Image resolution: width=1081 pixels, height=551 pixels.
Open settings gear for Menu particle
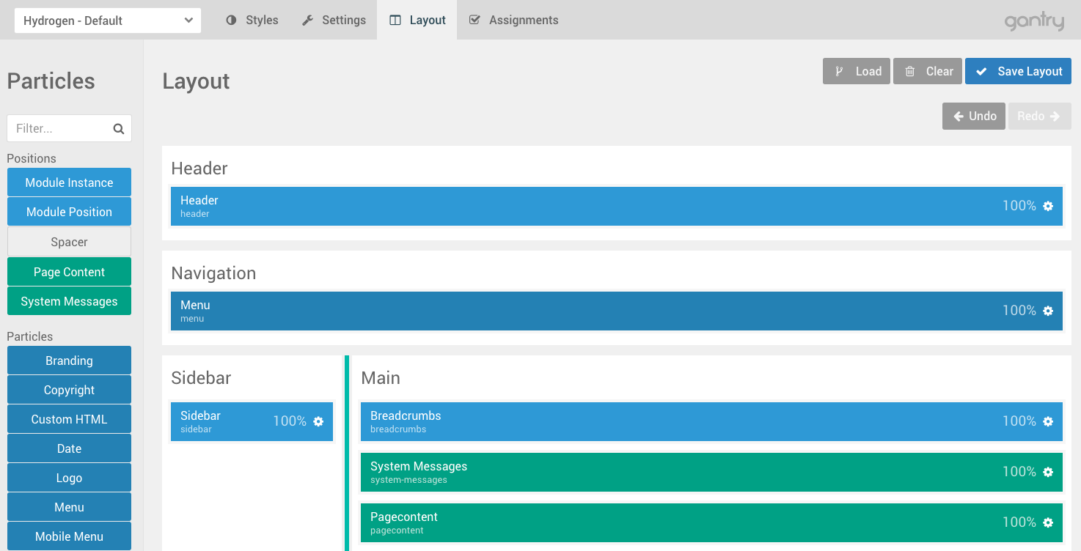[x=1048, y=311]
